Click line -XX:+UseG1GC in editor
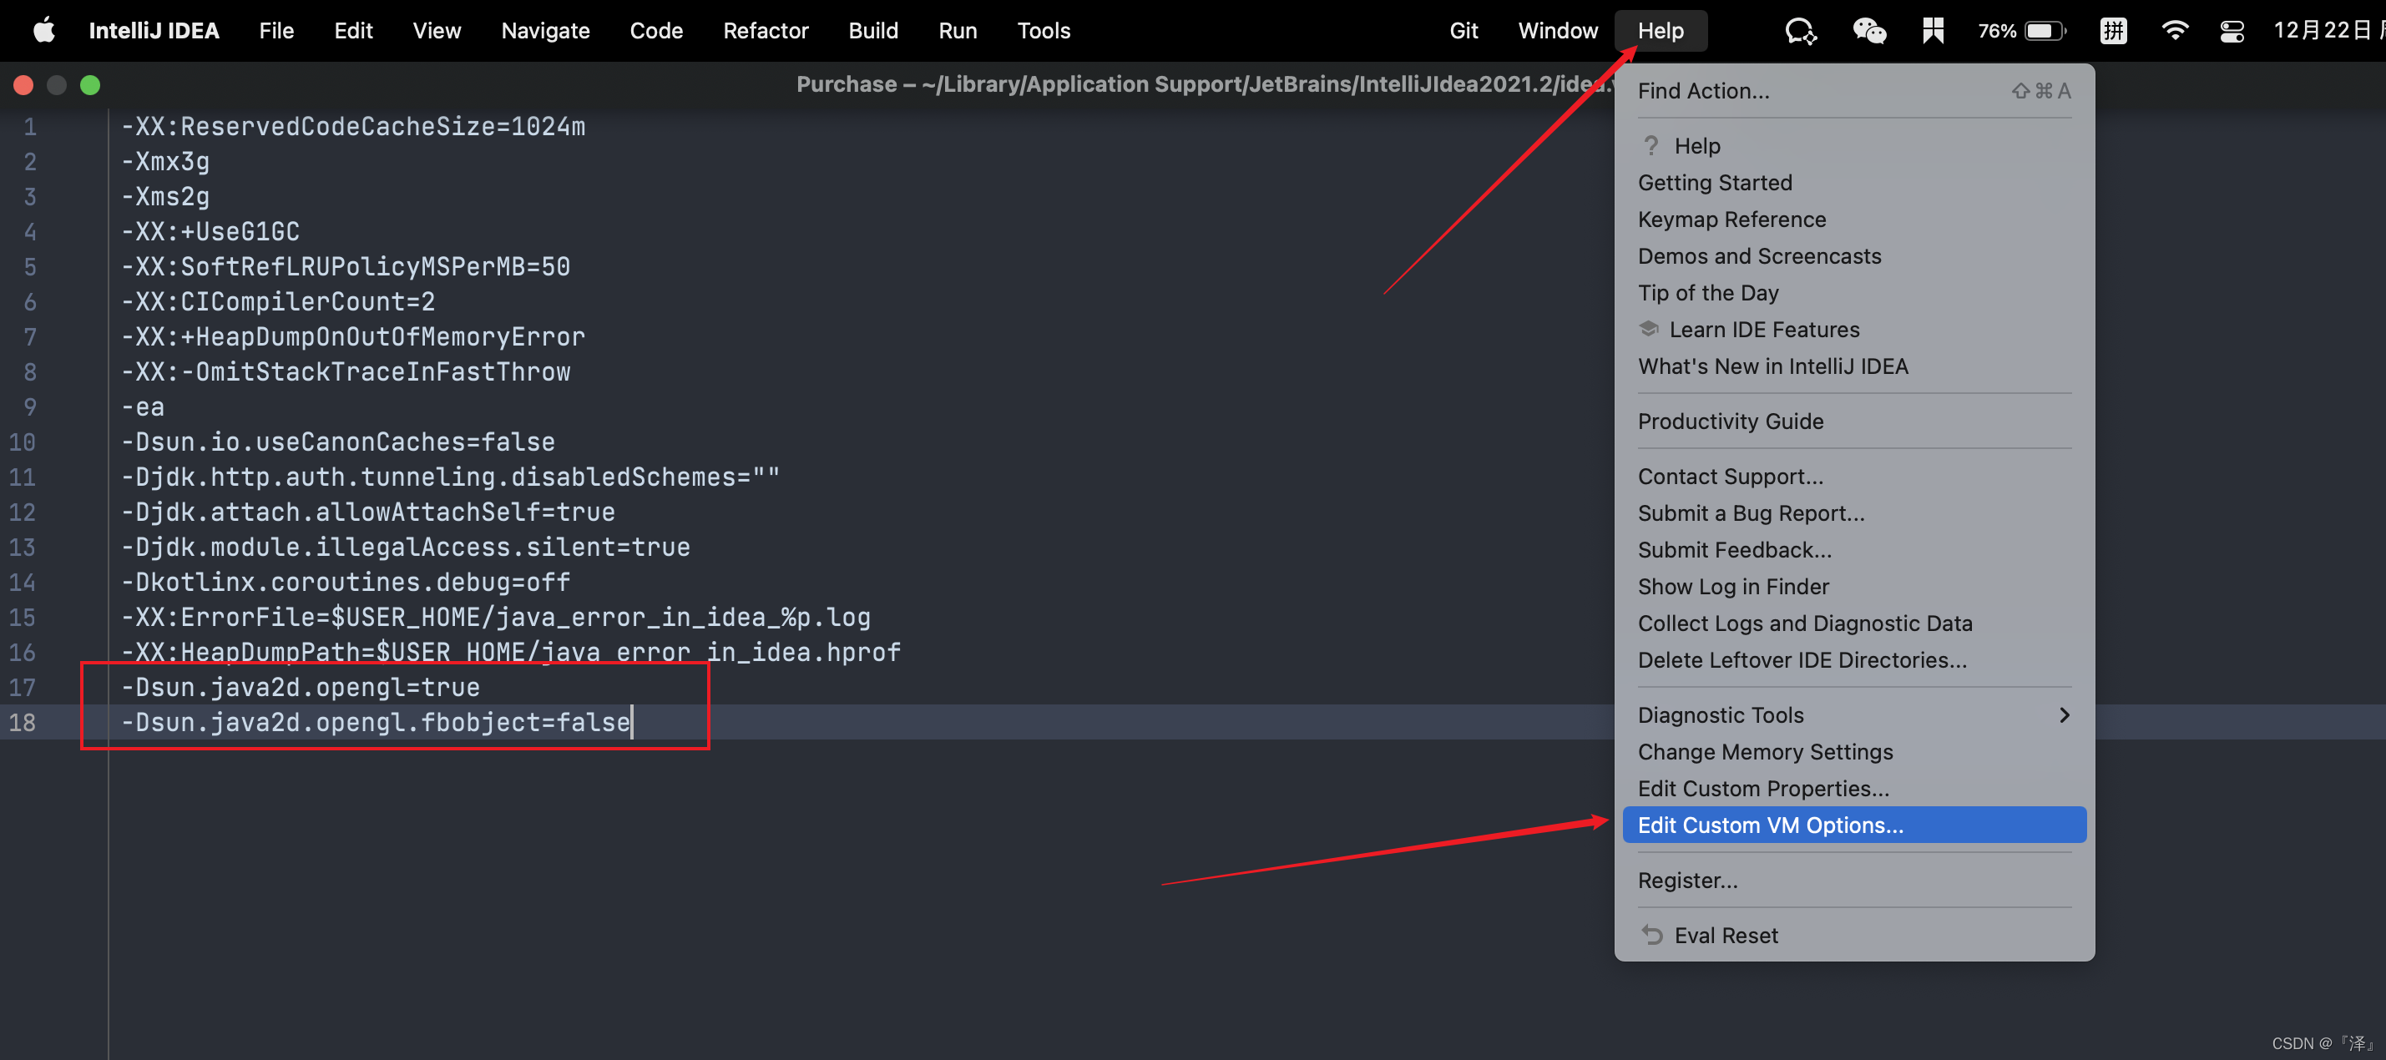Image resolution: width=2386 pixels, height=1060 pixels. tap(210, 231)
